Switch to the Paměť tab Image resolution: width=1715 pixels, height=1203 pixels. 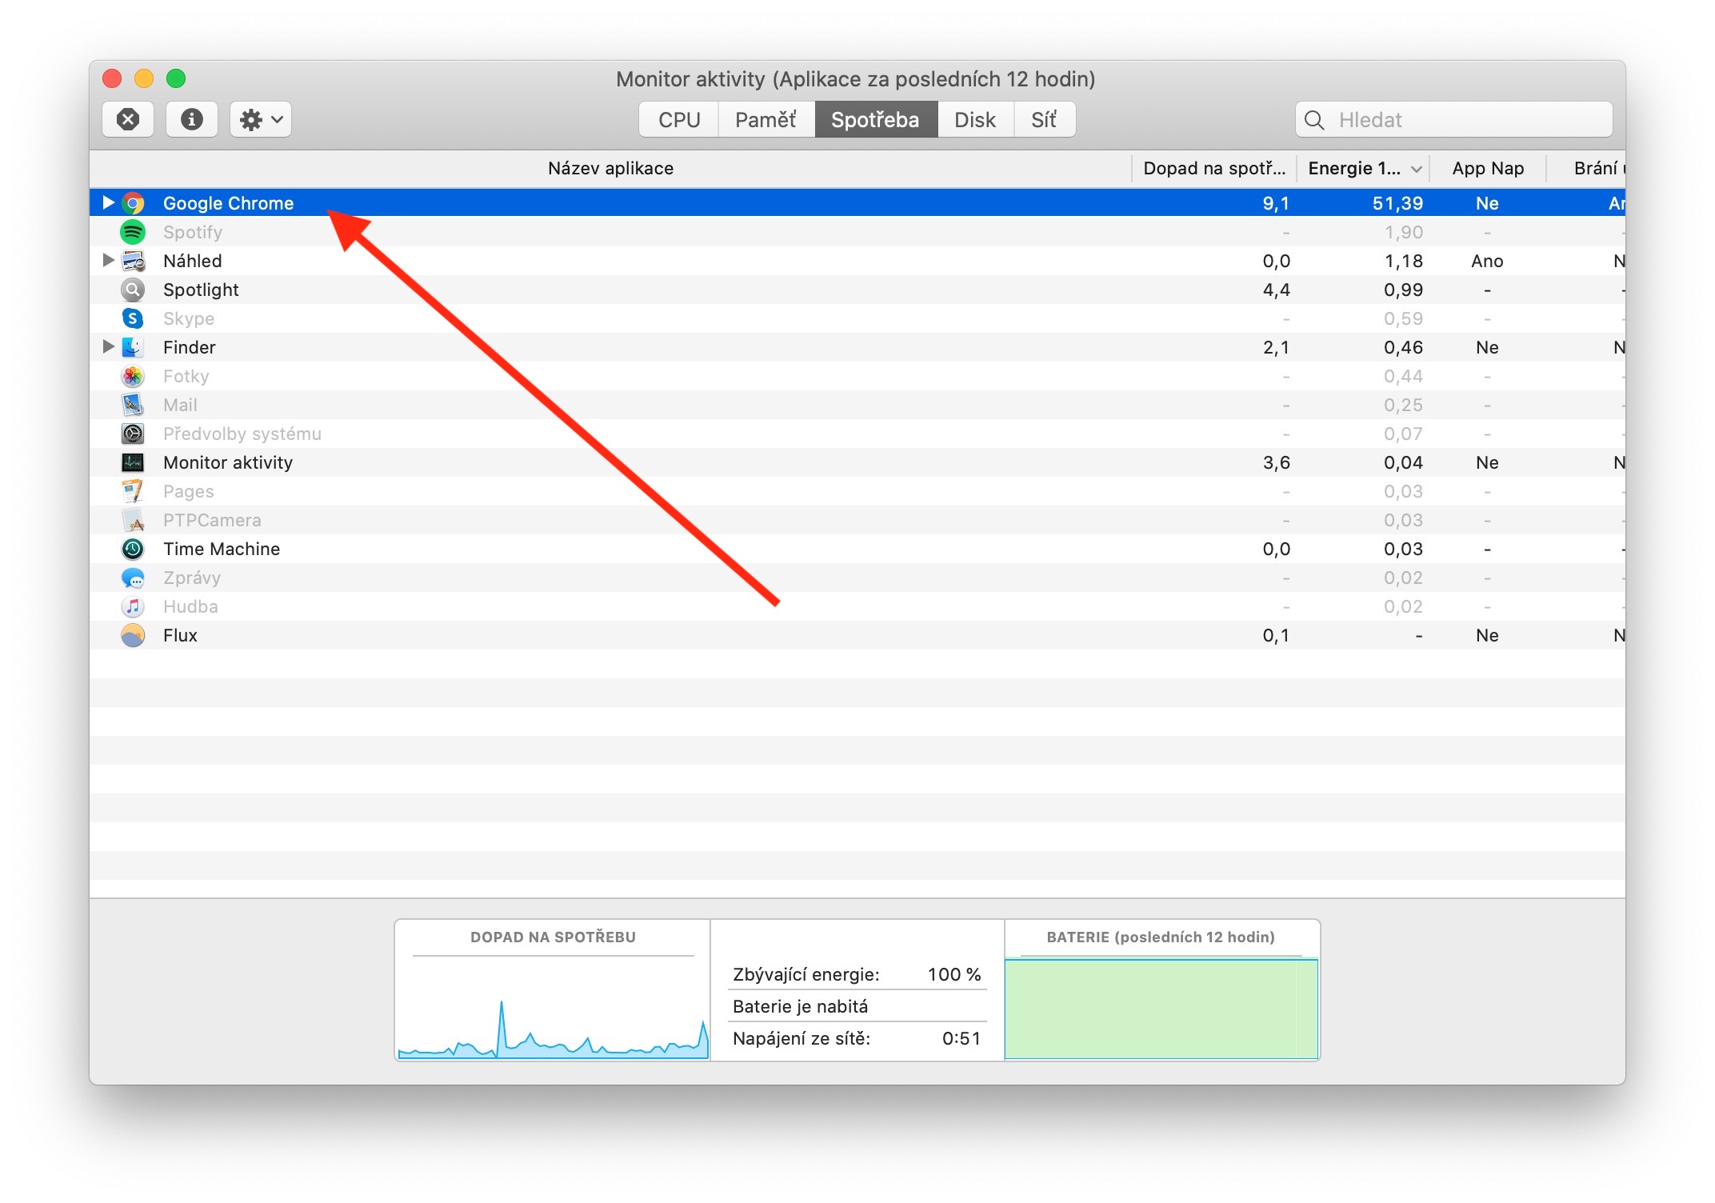click(x=766, y=120)
